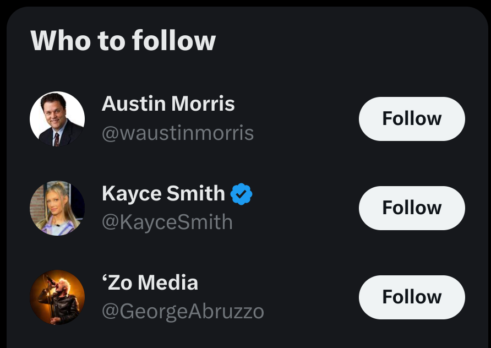Visit the @GeorgeAbruzzo handle
491x348 pixels.
(183, 312)
